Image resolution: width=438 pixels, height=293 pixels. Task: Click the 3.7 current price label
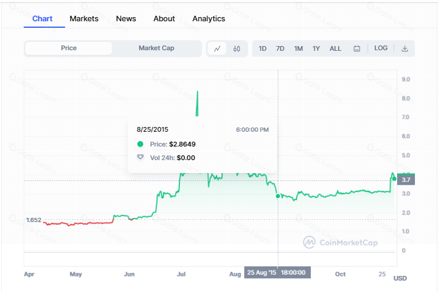406,180
